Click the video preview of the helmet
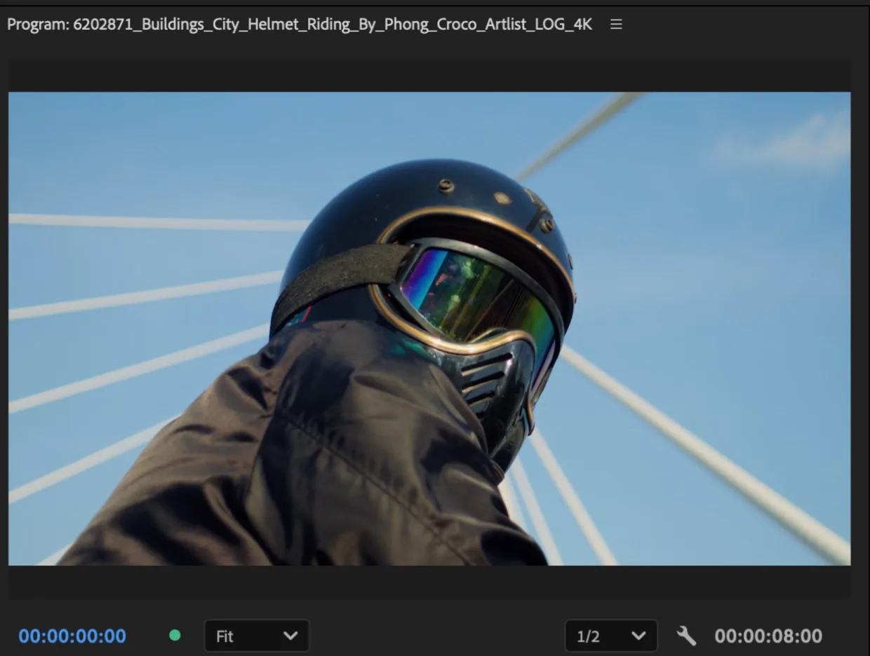 (429, 329)
